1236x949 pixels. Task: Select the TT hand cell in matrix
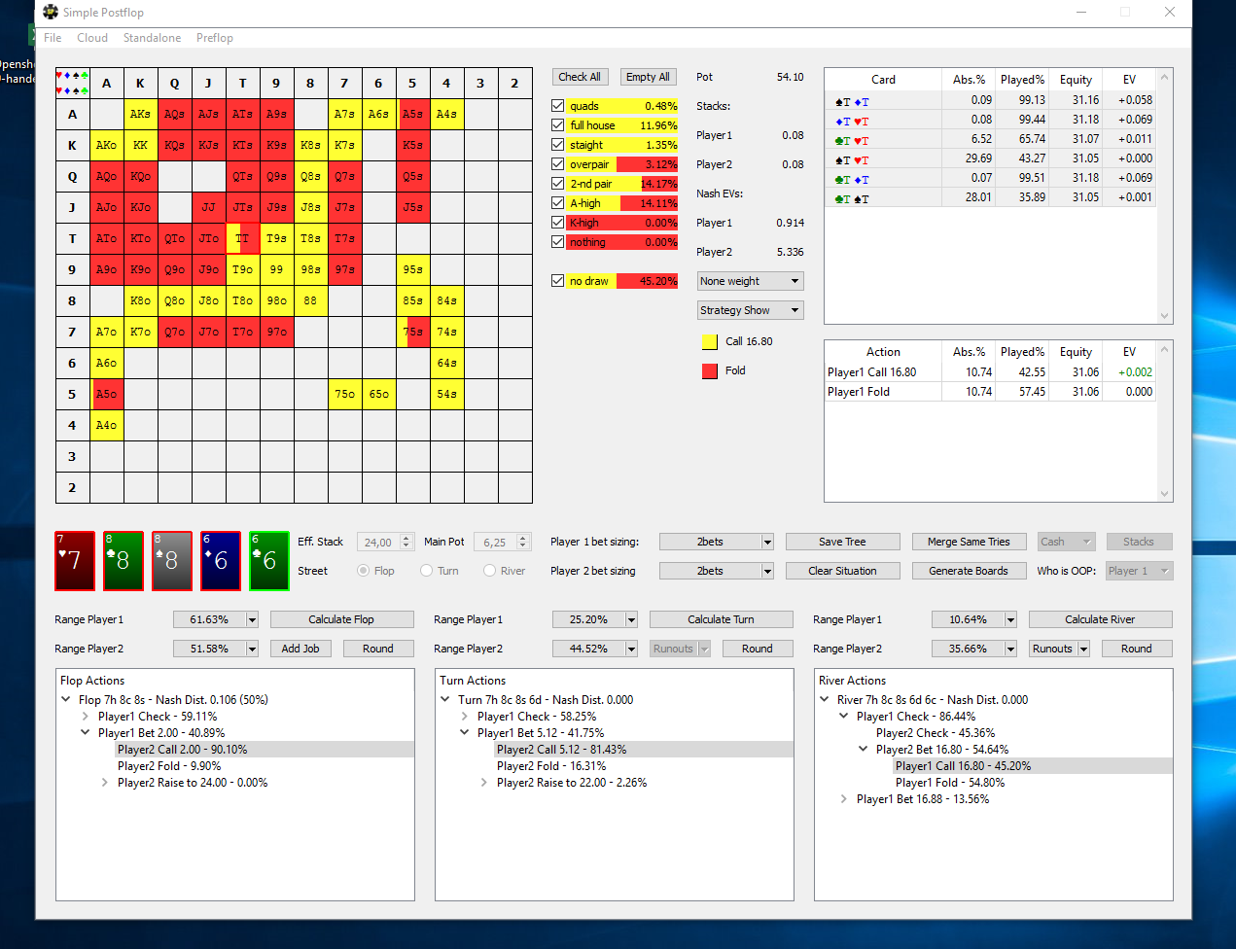click(x=242, y=238)
